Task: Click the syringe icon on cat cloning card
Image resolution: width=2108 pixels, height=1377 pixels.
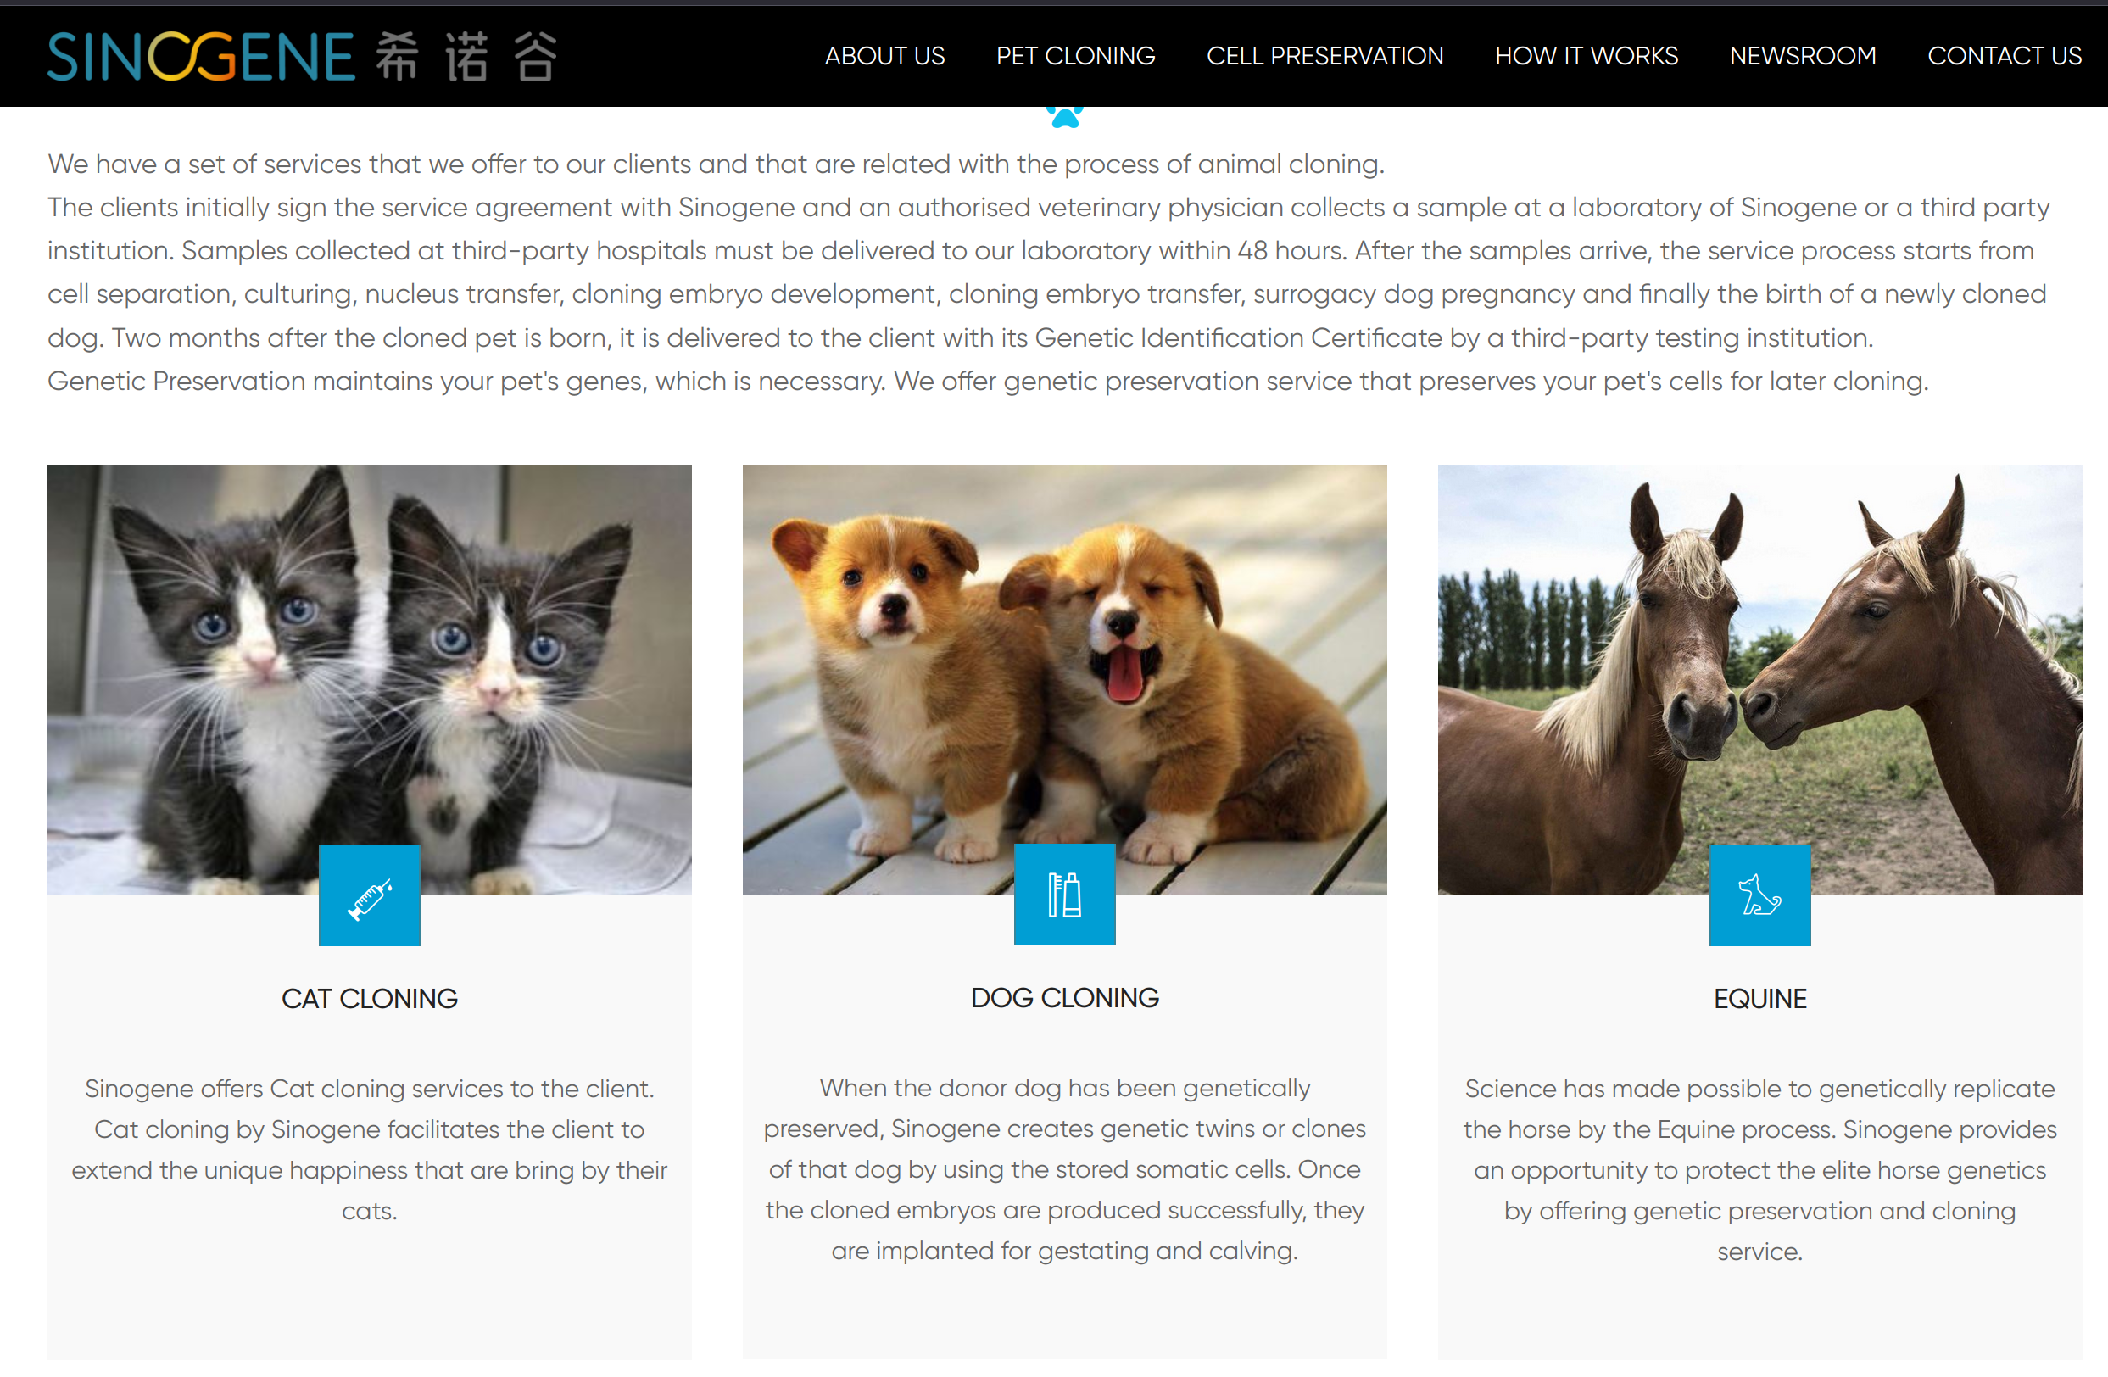Action: (370, 895)
